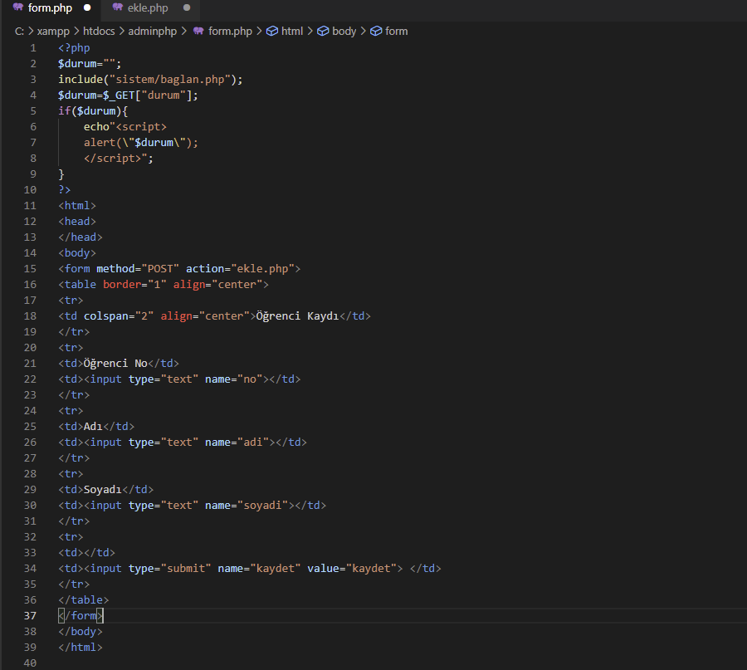Click the PHP icon in breadcrumb
Viewport: 747px width, 670px height.
pos(198,32)
